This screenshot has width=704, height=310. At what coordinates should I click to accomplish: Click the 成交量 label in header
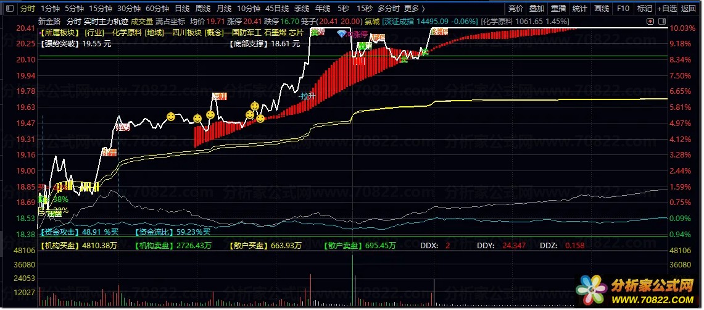tap(142, 21)
